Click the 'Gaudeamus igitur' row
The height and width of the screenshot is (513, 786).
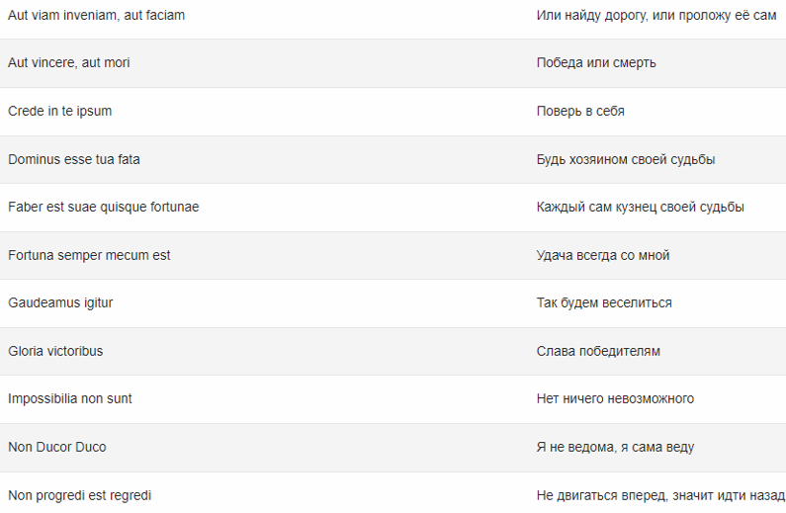(x=393, y=303)
